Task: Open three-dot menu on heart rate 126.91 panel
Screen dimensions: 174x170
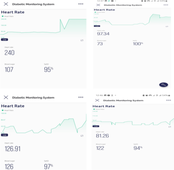Action: 81,97
